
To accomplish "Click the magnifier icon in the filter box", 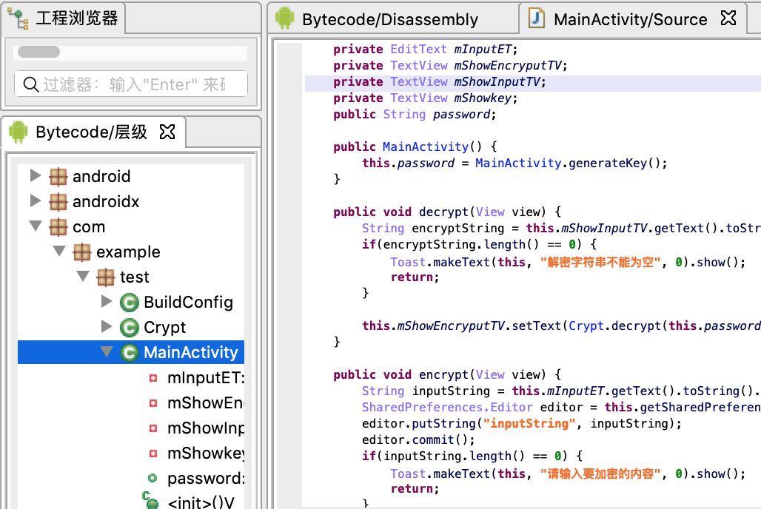I will [31, 84].
